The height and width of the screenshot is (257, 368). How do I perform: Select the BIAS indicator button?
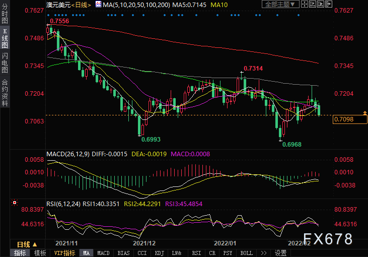pyautogui.click(x=123, y=253)
